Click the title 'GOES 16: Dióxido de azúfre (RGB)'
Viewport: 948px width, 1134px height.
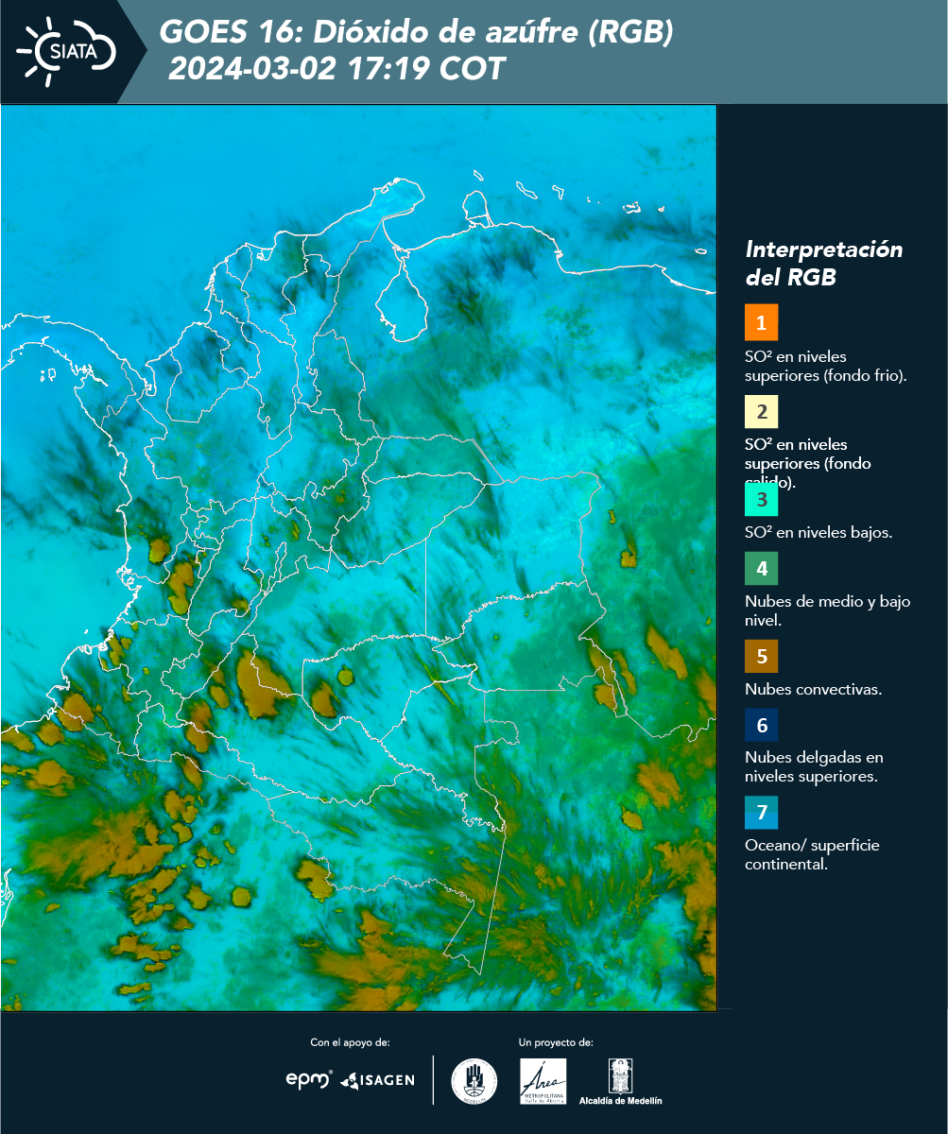(x=416, y=32)
